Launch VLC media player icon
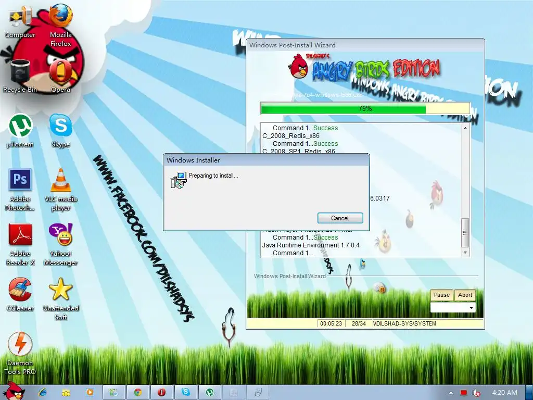This screenshot has width=533, height=400. point(60,190)
